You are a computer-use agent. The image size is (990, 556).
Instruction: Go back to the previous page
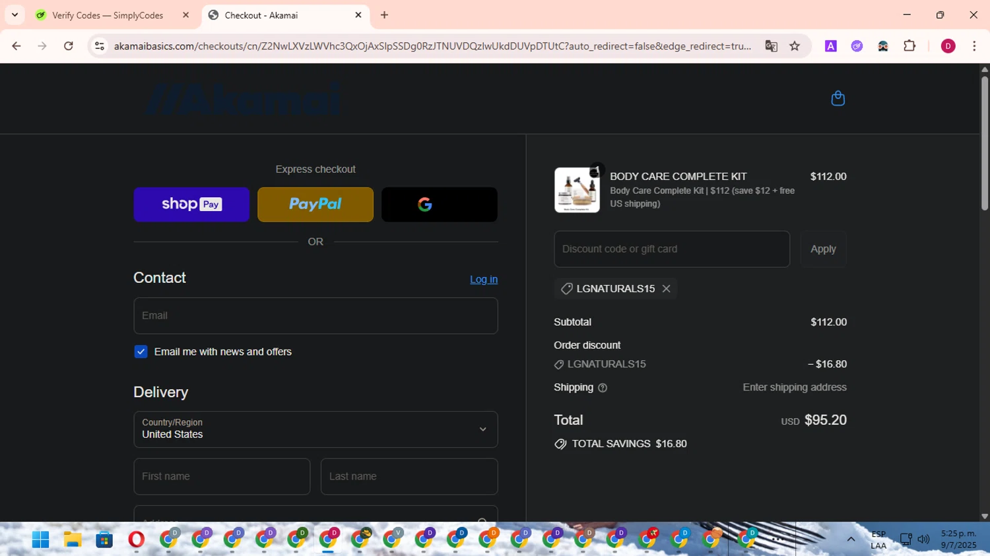[x=16, y=46]
